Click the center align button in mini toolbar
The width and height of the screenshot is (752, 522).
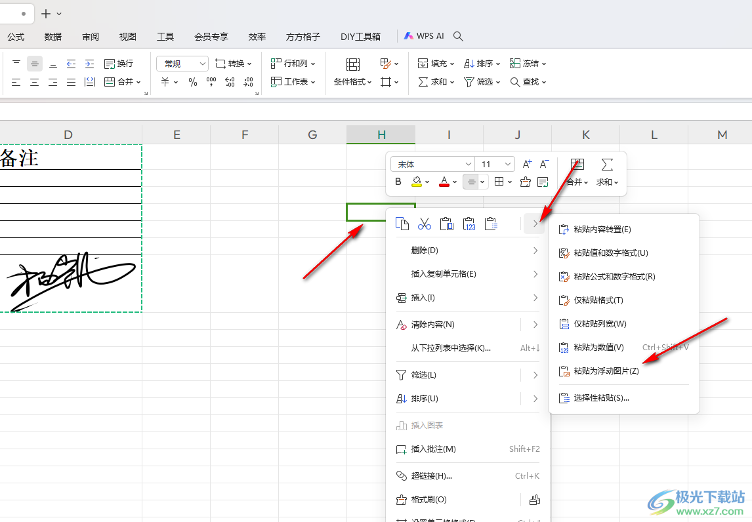(471, 182)
